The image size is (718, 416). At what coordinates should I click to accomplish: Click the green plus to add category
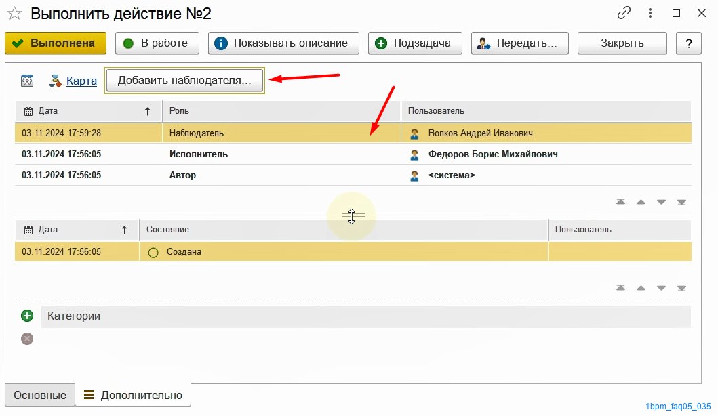(27, 316)
